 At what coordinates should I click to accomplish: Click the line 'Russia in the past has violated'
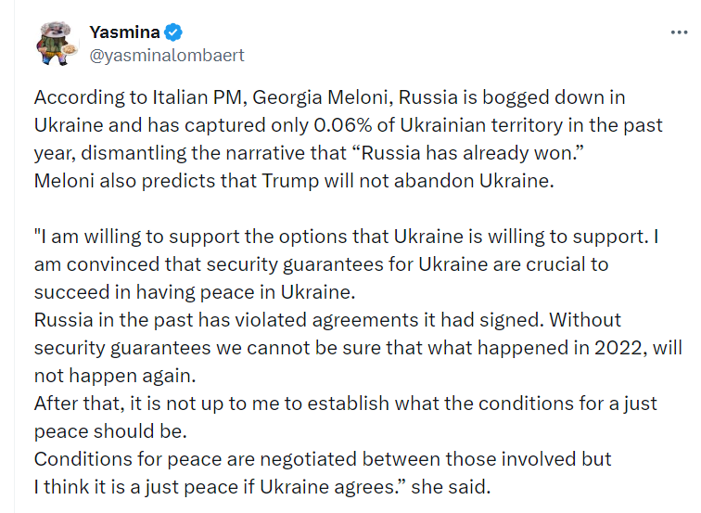point(327,320)
